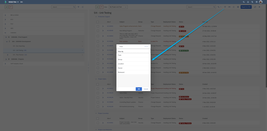Collapse the S/4HANA - Prod Support node
Image resolution: width=267 pixels, height=131 pixels.
tap(6, 37)
